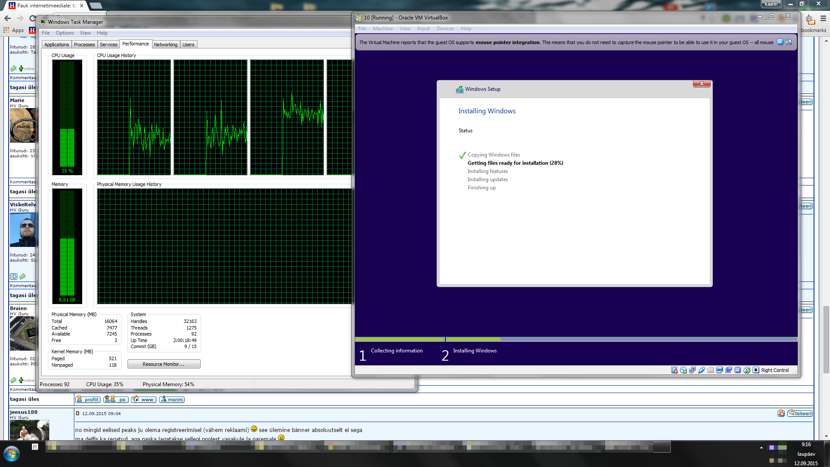Click the Memory meter showing 8,61 GB
The image size is (830, 467).
tap(67, 246)
